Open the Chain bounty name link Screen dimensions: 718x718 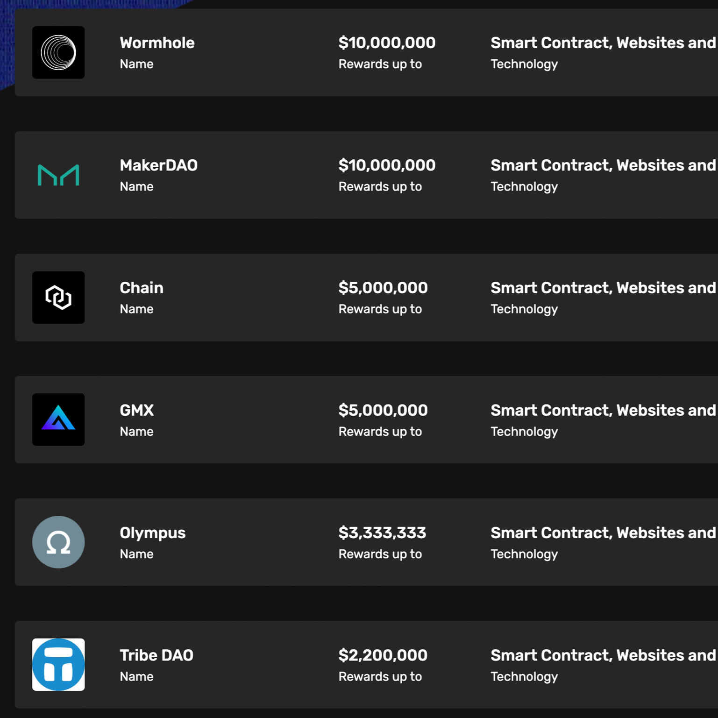tap(141, 288)
